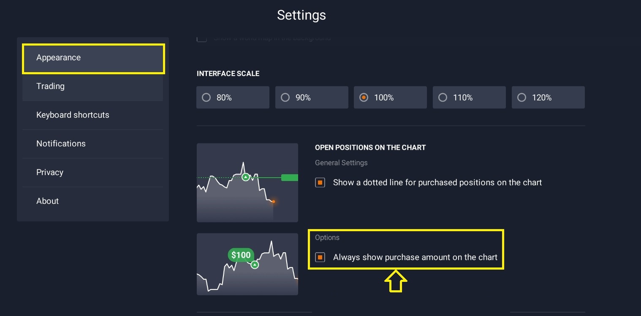Go to Notifications settings
Image resolution: width=641 pixels, height=316 pixels.
point(92,143)
